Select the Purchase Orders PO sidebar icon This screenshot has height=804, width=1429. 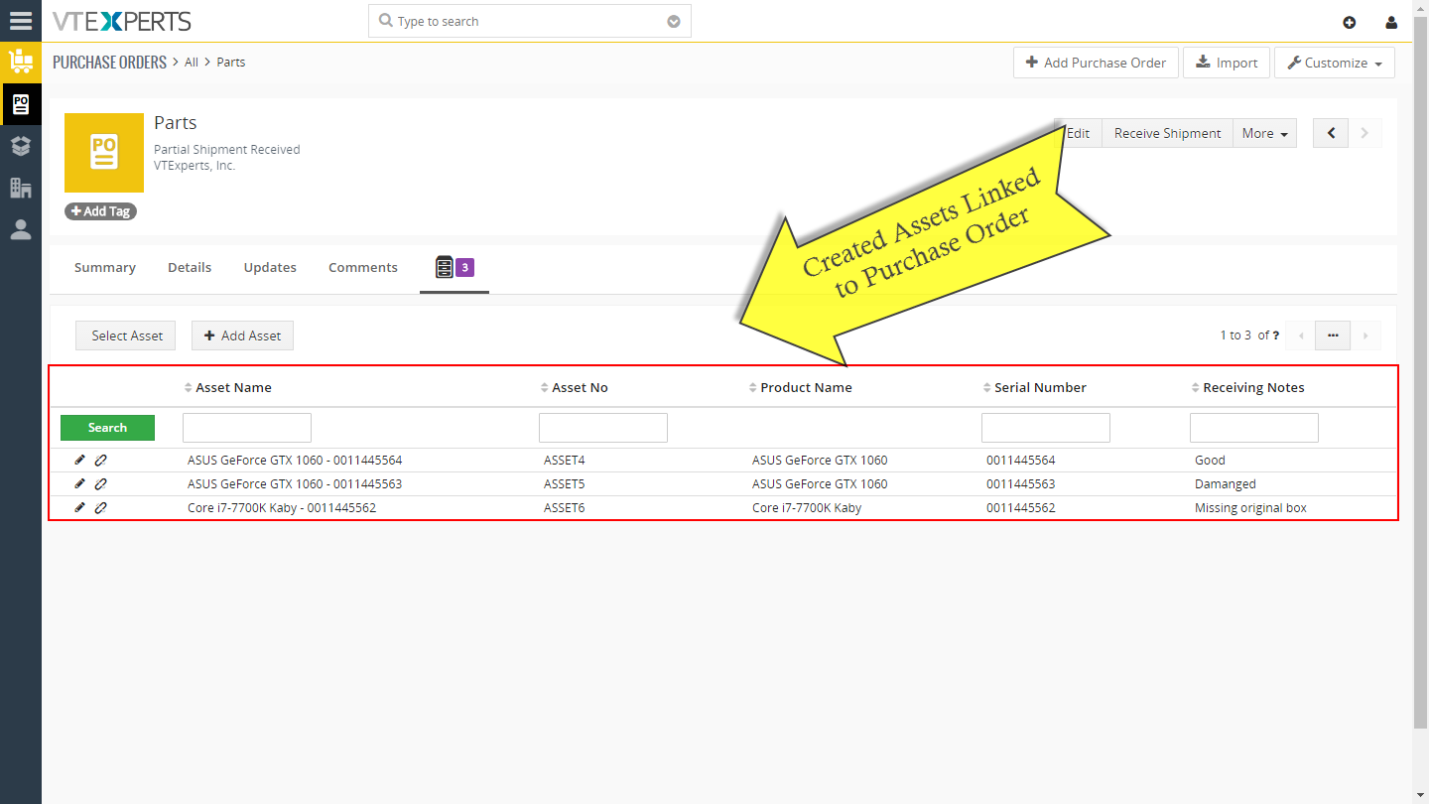pyautogui.click(x=21, y=104)
